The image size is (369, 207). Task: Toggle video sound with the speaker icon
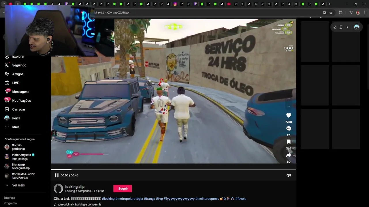coord(289,175)
